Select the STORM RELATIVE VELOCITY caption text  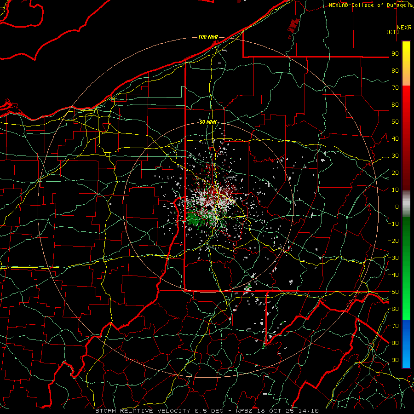[143, 411]
